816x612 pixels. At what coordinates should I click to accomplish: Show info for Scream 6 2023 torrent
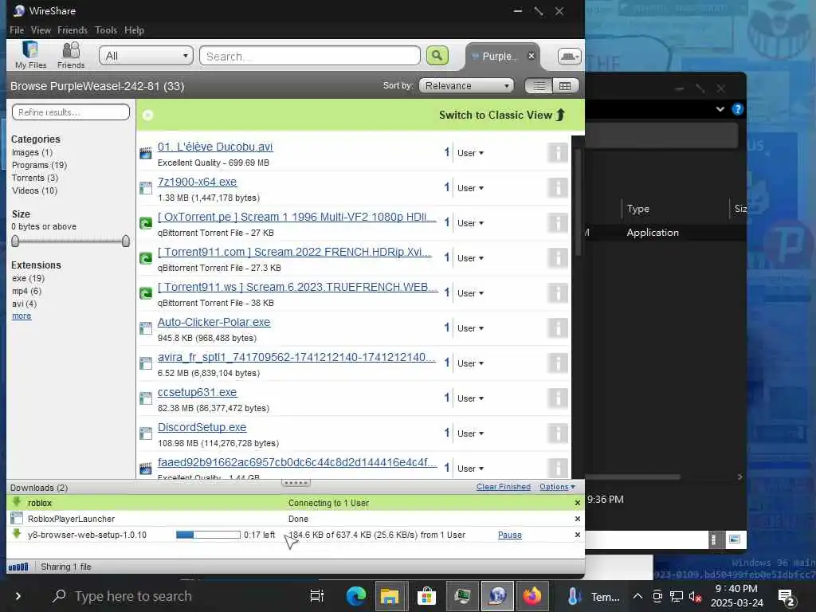coord(558,293)
